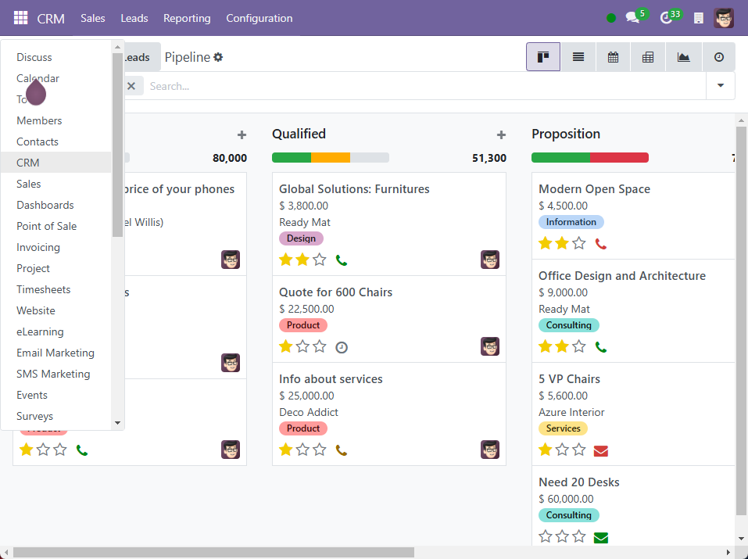Click red segment of the Proposition progress bar
The width and height of the screenshot is (748, 559).
click(619, 157)
